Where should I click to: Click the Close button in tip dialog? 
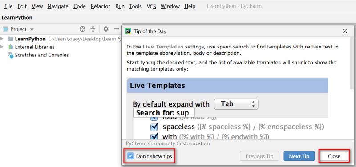click(x=334, y=156)
